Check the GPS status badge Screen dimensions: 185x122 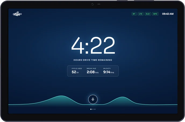click(155, 14)
